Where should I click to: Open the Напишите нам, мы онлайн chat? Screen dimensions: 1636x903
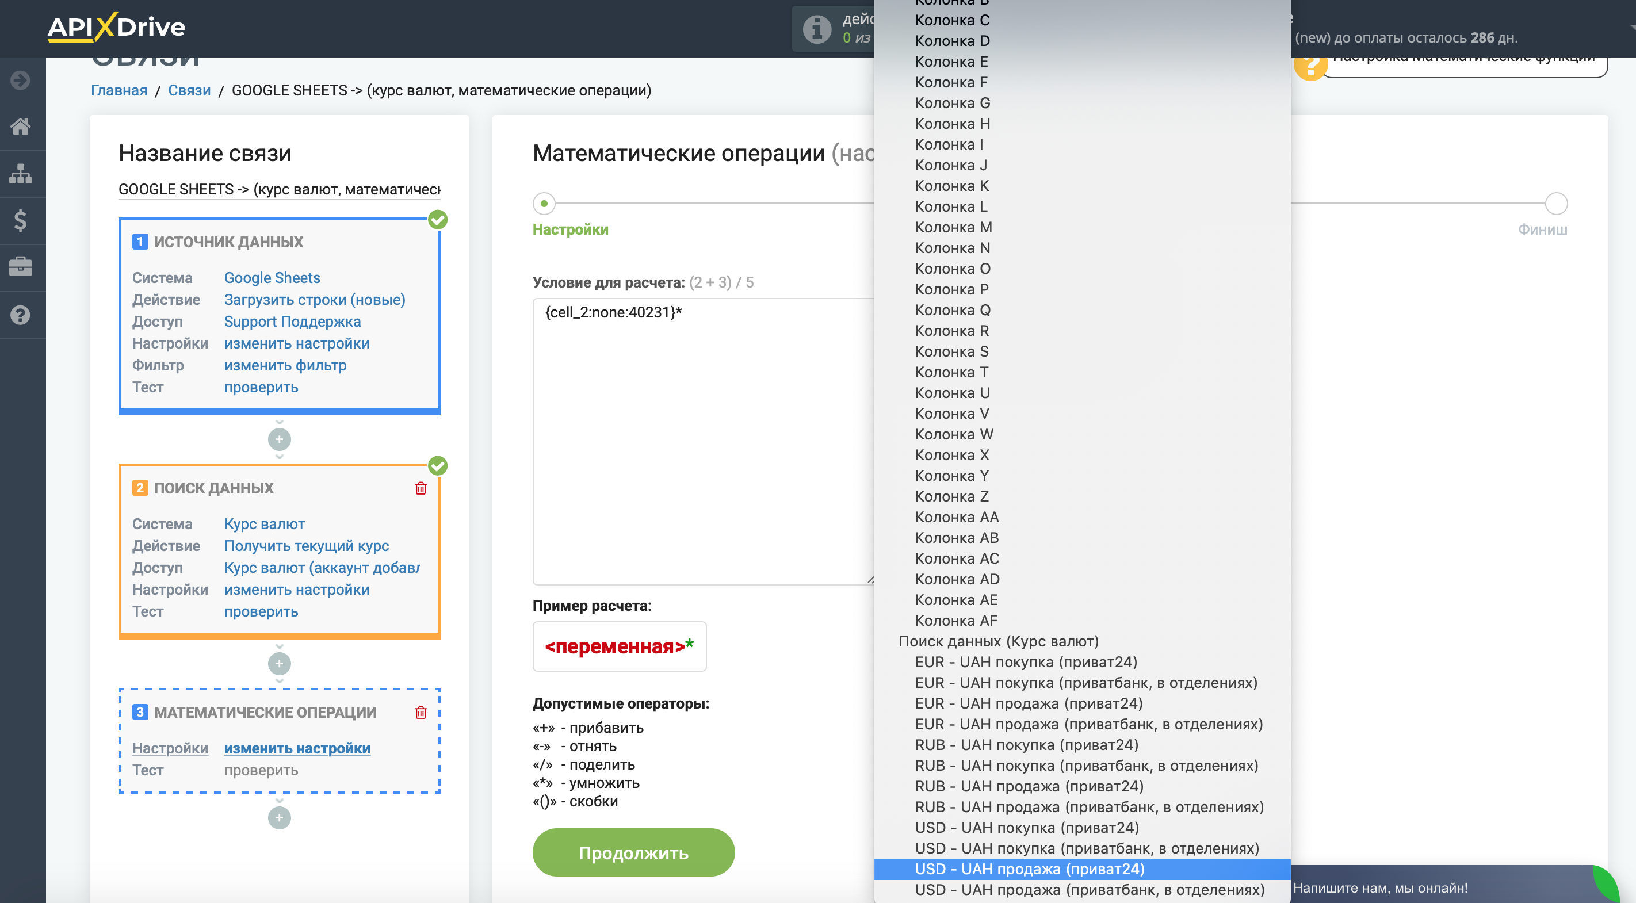tap(1380, 888)
